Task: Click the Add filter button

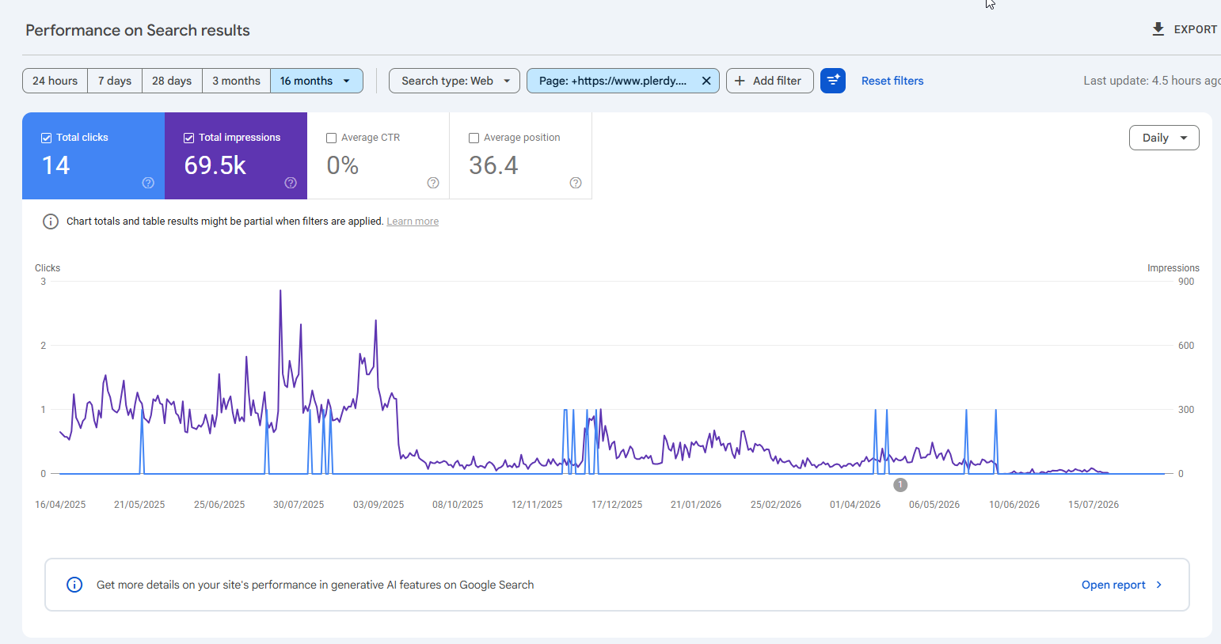Action: tap(770, 81)
